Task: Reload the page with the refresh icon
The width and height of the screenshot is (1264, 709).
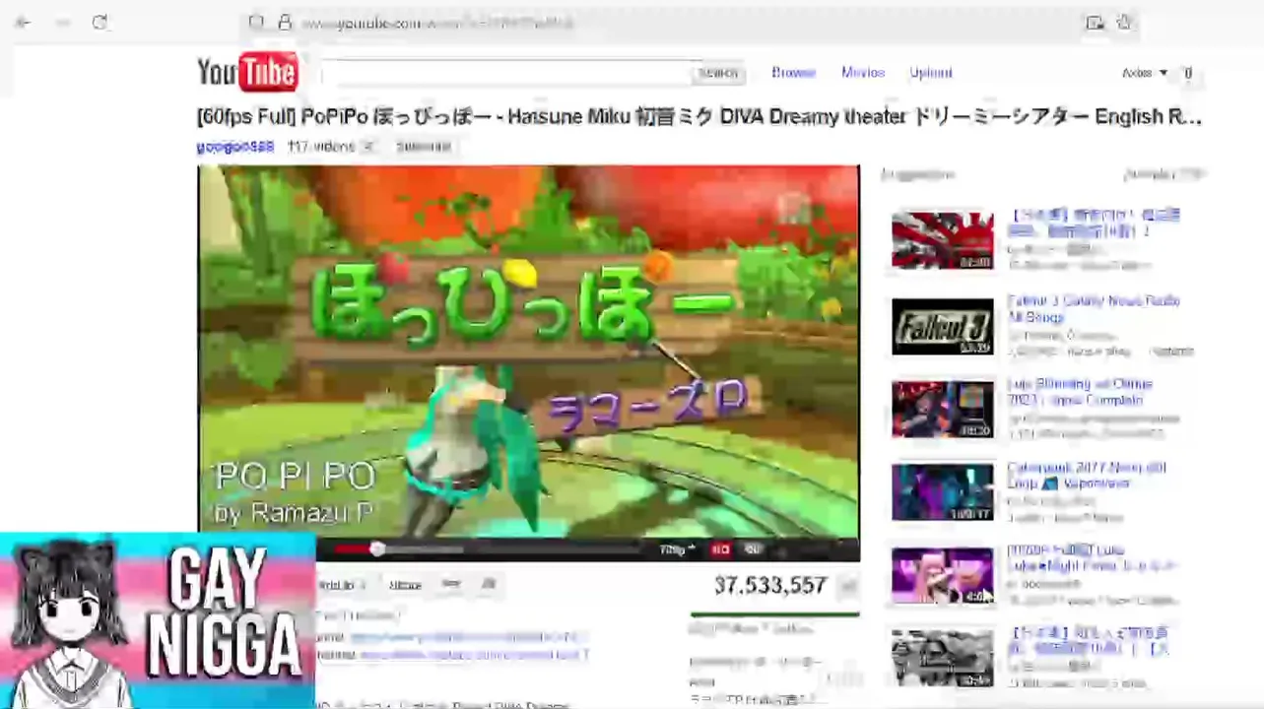Action: coord(100,23)
